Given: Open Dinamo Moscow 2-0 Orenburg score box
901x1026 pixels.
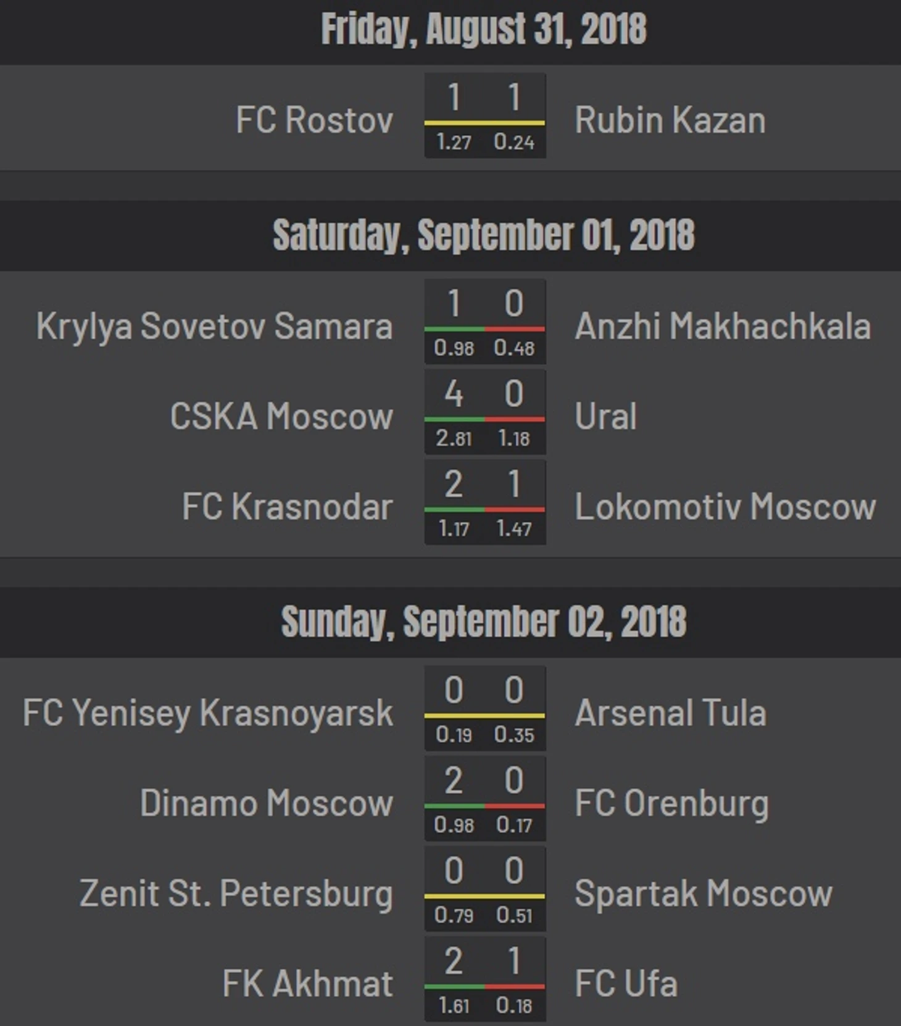Looking at the screenshot, I should tap(485, 798).
